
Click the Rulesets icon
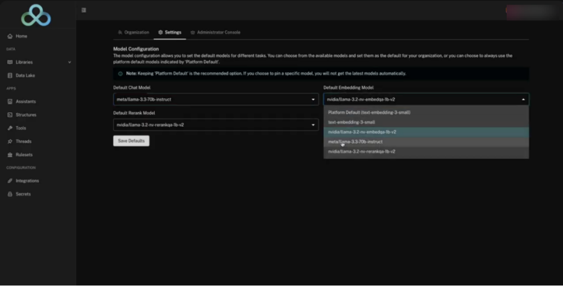[10, 154]
